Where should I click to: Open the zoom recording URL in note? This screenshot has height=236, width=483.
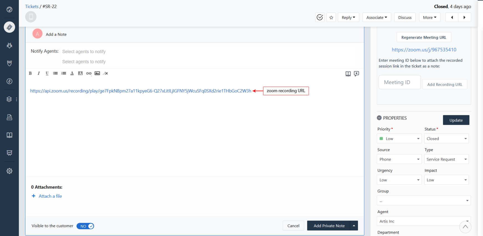click(141, 91)
